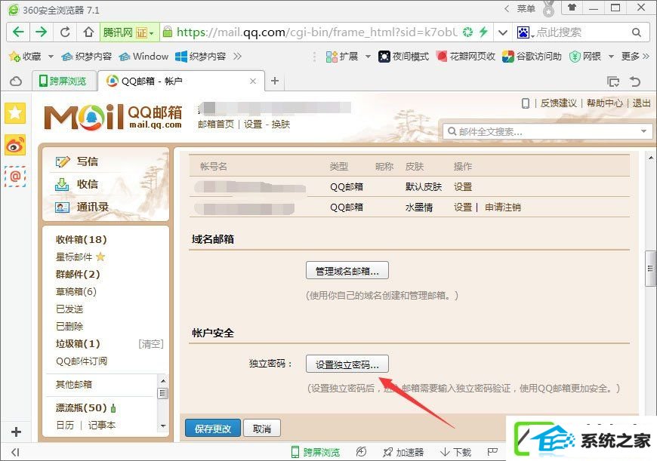Open 设置 link under mailbox header
This screenshot has width=657, height=461.
253,124
